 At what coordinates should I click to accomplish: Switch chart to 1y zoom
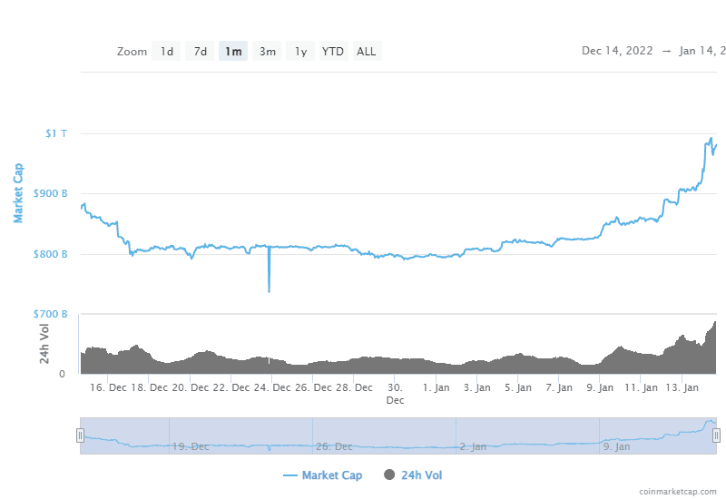pos(300,52)
